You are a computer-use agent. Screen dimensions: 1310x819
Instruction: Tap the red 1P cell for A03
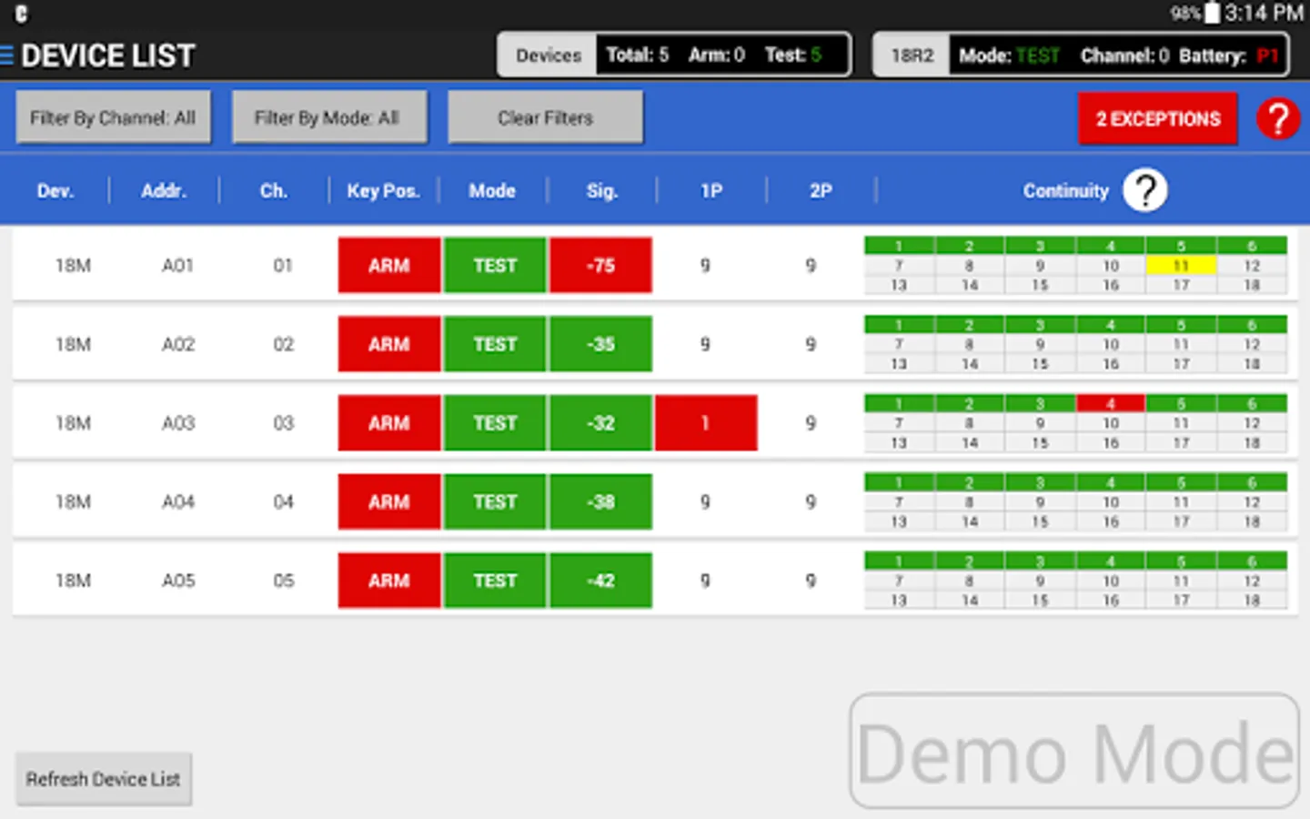706,423
